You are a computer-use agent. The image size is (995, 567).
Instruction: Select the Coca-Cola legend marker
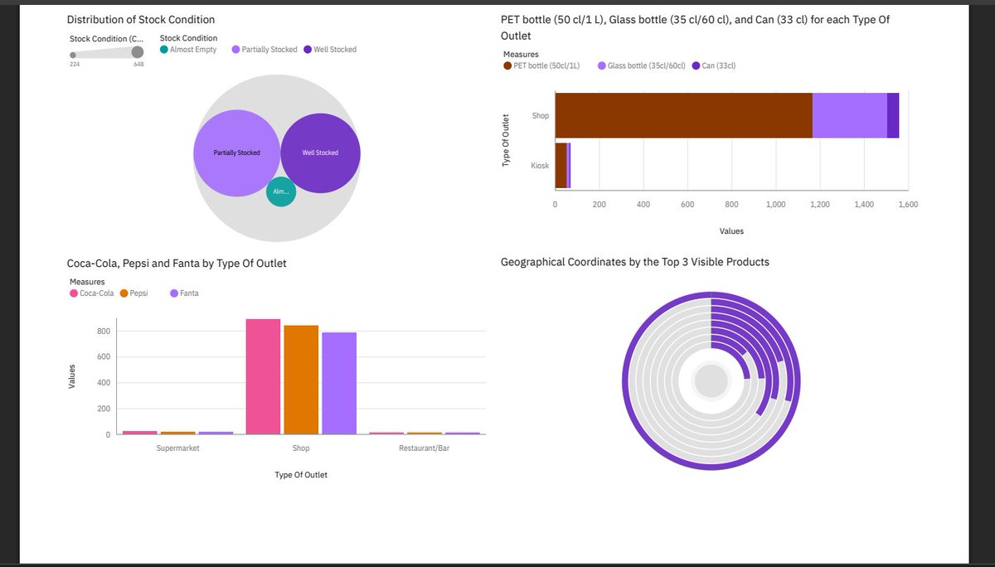(x=74, y=293)
